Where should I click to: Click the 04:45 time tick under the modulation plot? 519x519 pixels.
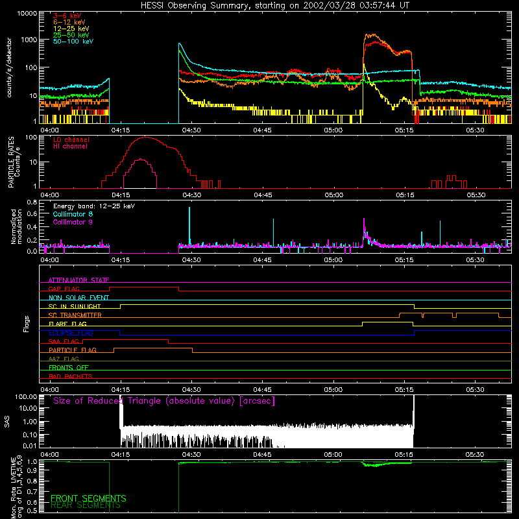coord(263,260)
